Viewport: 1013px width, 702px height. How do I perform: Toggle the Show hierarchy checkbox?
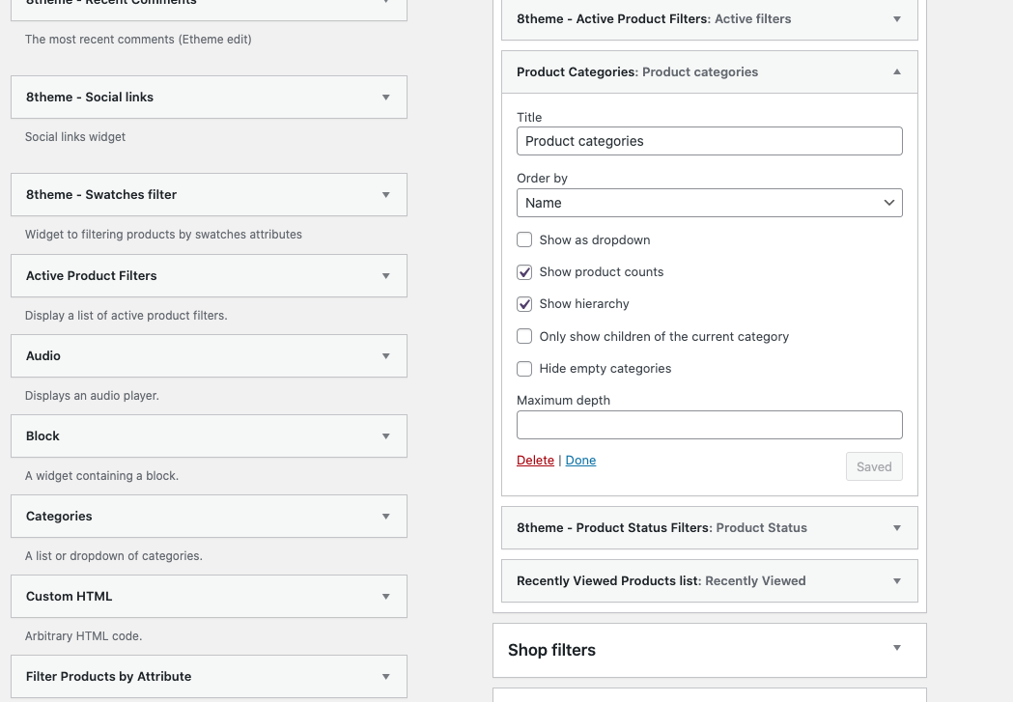click(524, 304)
